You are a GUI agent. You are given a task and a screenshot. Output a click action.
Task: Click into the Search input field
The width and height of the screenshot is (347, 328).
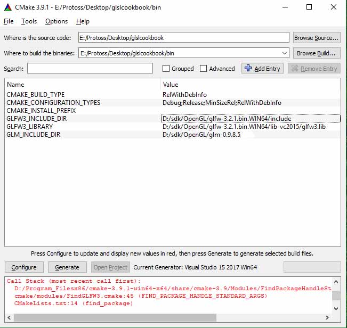90,69
